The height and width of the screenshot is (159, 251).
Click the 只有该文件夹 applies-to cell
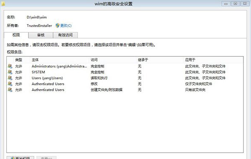tap(195, 90)
